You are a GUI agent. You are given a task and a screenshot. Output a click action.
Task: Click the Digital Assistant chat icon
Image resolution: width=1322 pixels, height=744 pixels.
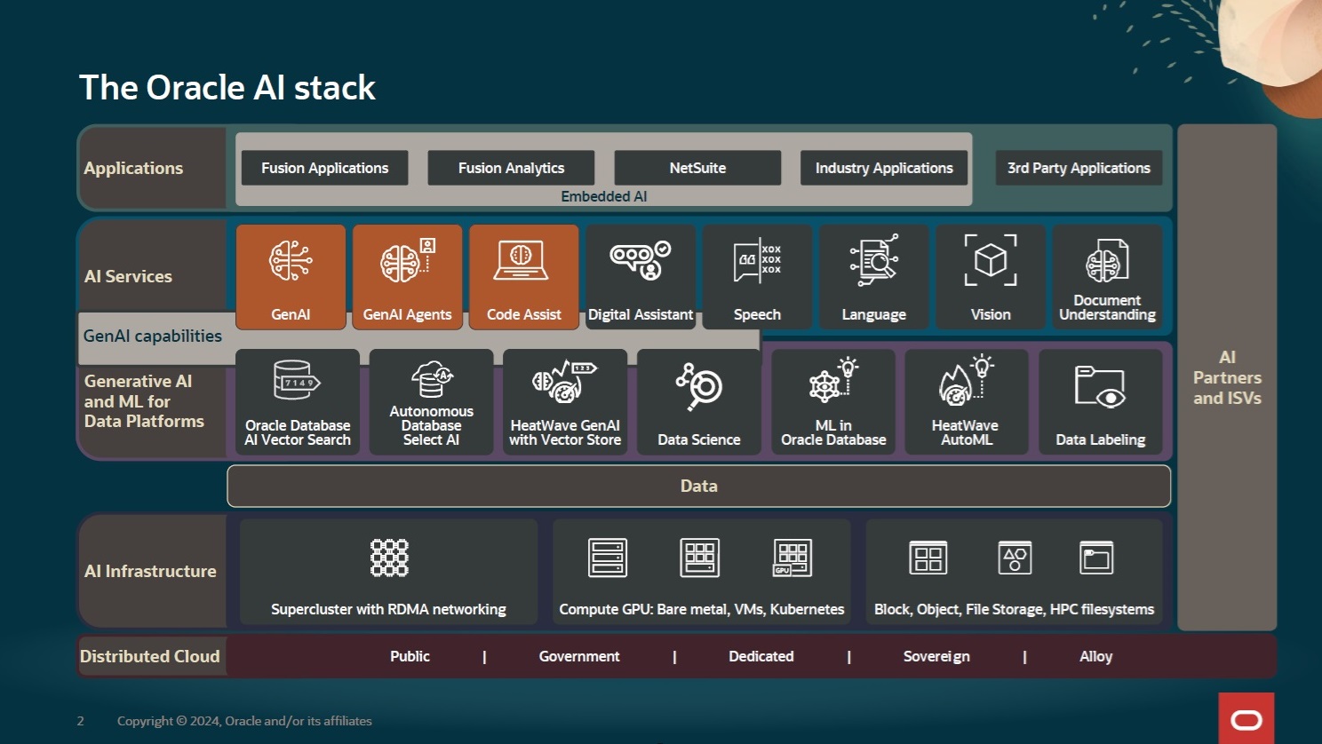(641, 260)
